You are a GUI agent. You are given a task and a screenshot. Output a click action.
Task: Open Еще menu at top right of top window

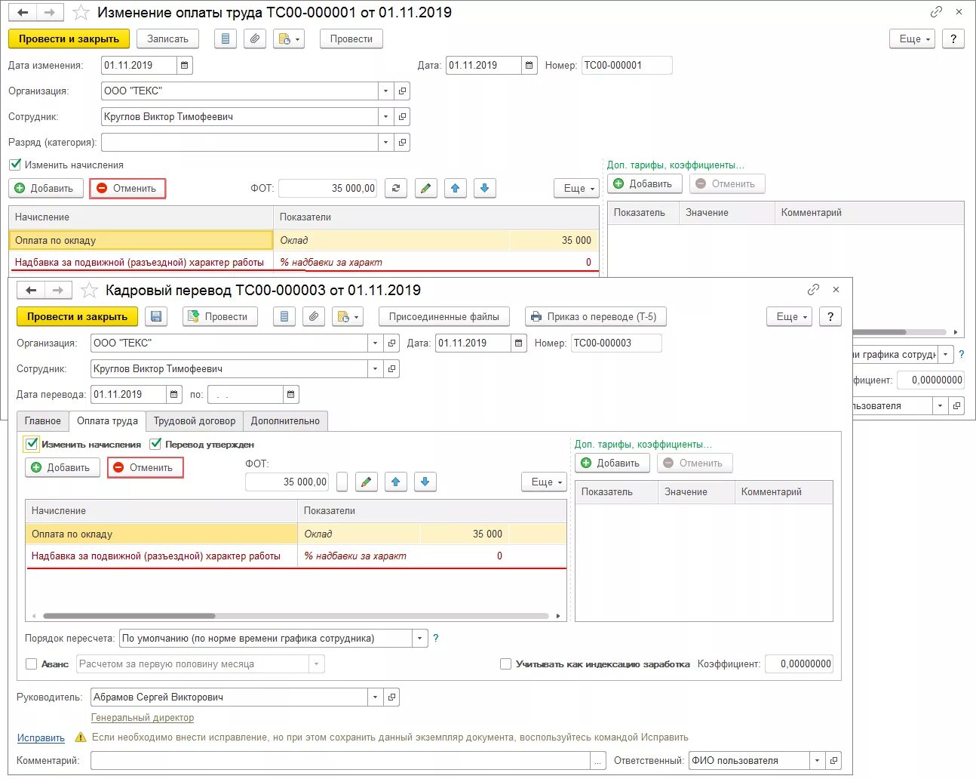click(913, 38)
